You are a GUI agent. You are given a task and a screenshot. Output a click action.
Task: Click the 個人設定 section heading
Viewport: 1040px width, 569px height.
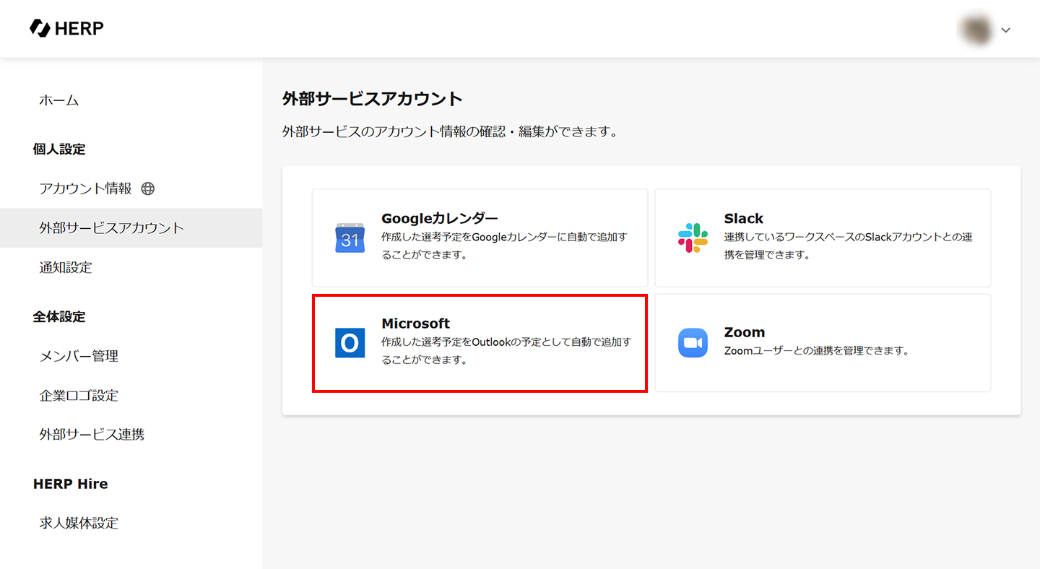(x=59, y=149)
